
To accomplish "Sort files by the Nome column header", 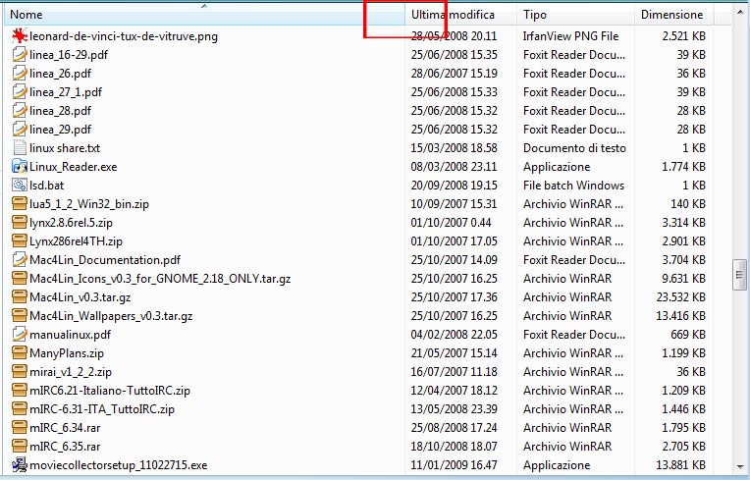I will 205,15.
